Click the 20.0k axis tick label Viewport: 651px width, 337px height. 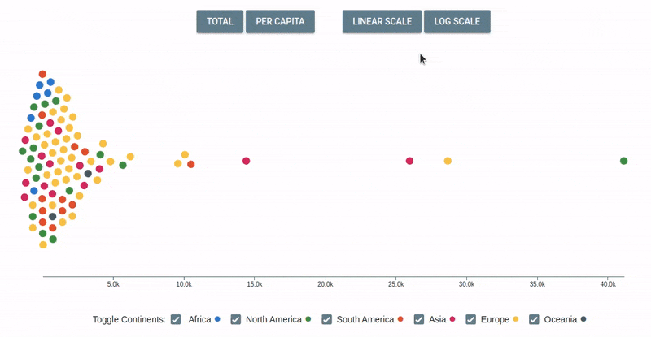[x=325, y=285]
